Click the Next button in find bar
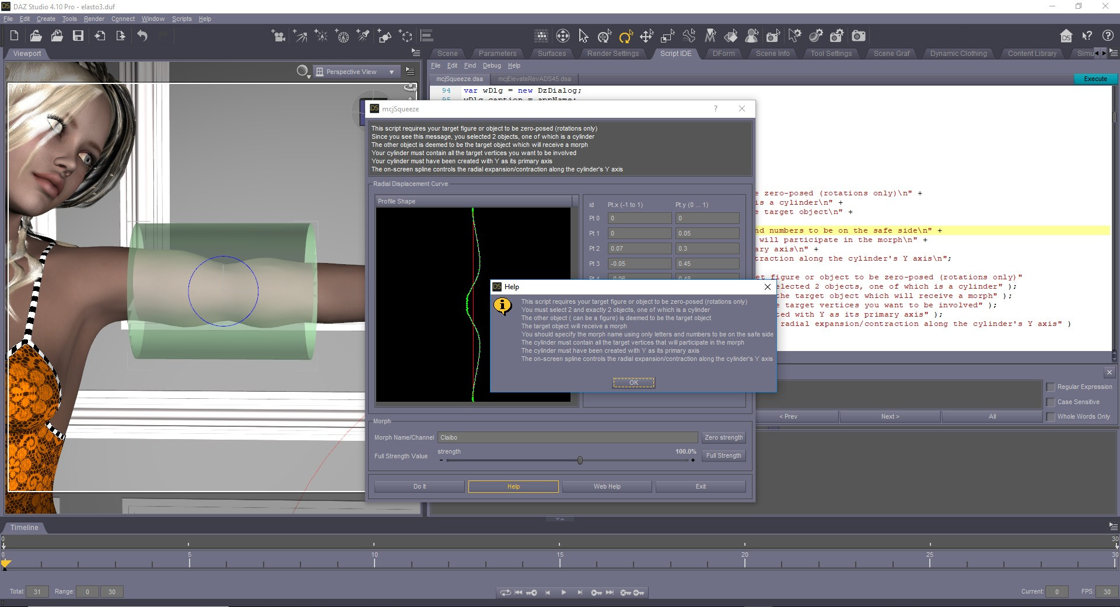Viewport: 1120px width, 607px height. (890, 417)
